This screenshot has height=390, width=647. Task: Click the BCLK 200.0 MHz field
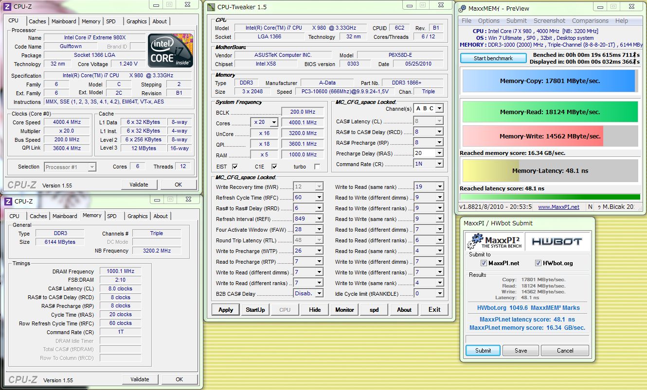point(303,112)
